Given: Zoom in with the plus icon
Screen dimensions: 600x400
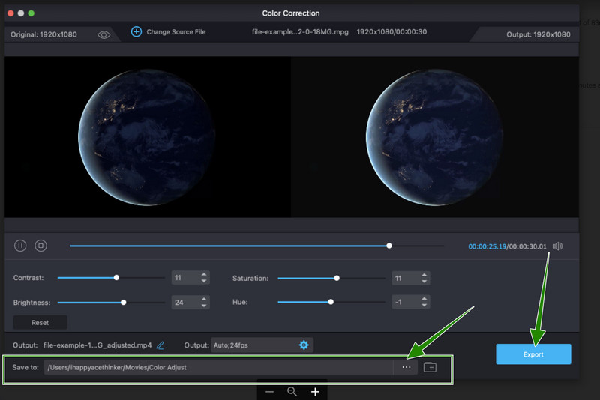Looking at the screenshot, I should pyautogui.click(x=316, y=391).
